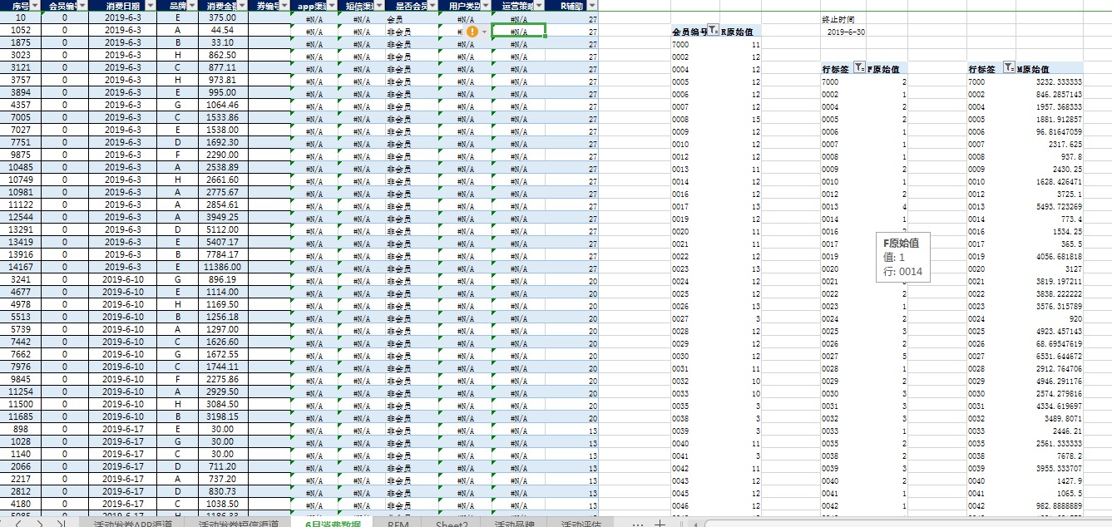This screenshot has height=527, width=1112.
Task: Select the cell with 序号 898
Action: (21, 429)
